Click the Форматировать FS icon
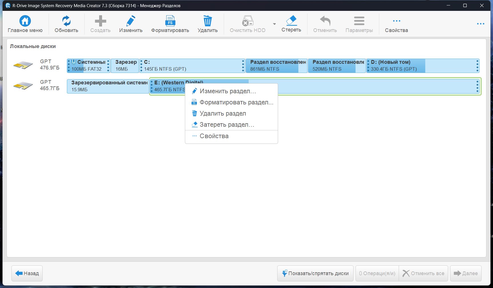Image resolution: width=493 pixels, height=288 pixels. click(x=170, y=21)
